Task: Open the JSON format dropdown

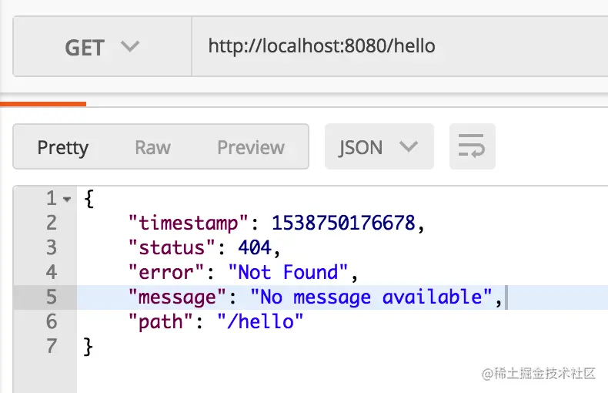Action: (379, 146)
